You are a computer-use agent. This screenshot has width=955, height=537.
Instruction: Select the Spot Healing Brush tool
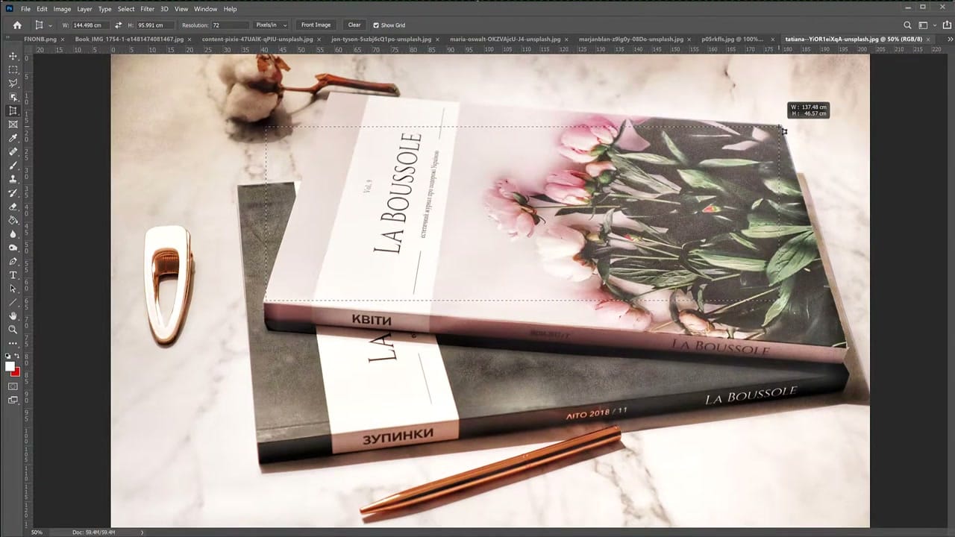(13, 151)
